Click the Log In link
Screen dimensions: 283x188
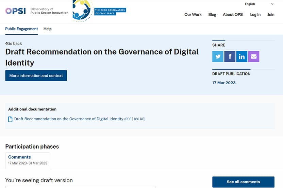(255, 15)
